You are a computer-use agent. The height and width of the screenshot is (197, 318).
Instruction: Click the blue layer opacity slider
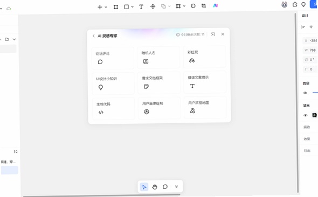coord(315,93)
